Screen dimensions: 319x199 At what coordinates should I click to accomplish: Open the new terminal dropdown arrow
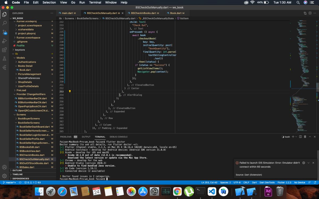click(296, 137)
